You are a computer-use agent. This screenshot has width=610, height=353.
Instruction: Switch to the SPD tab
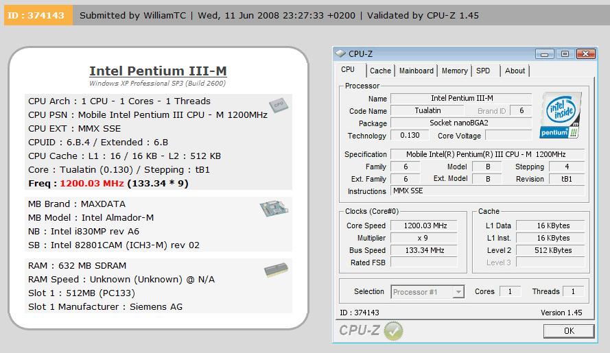[x=483, y=71]
